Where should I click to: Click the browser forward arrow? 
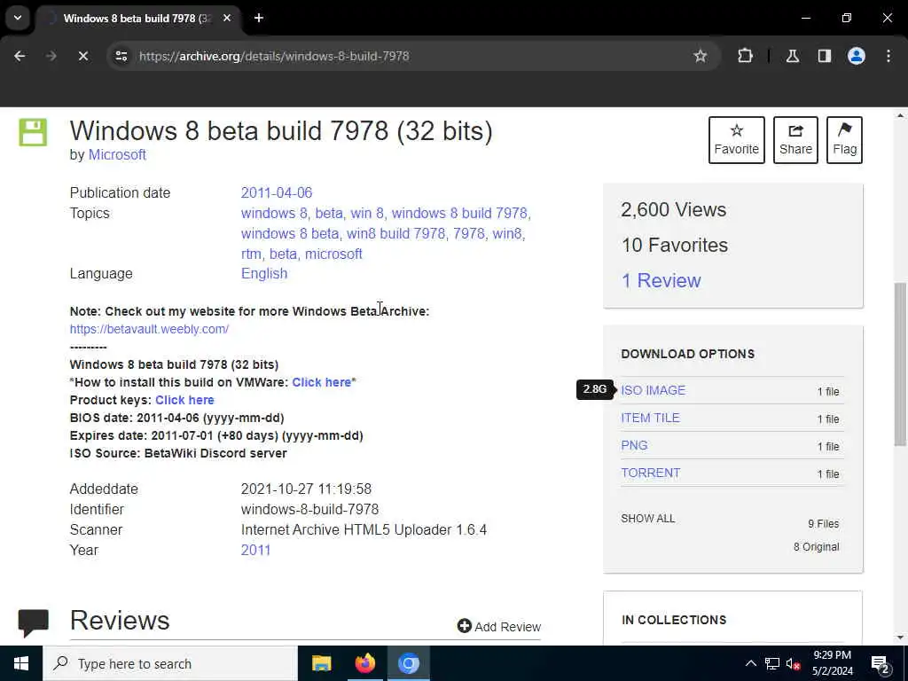point(51,56)
